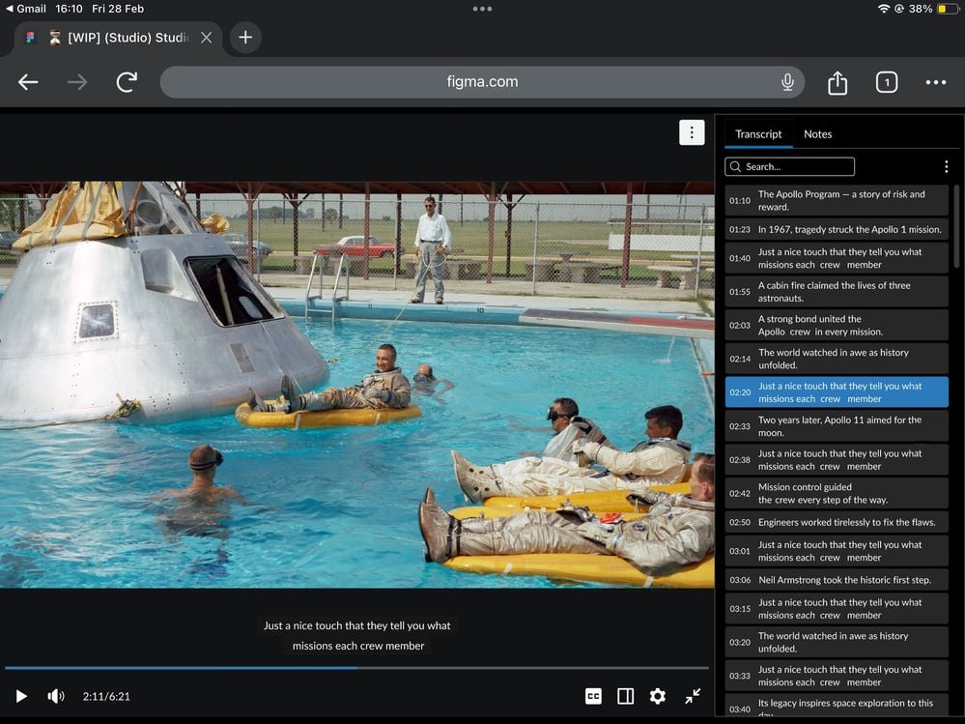Activate voice search with the microphone icon

[787, 82]
